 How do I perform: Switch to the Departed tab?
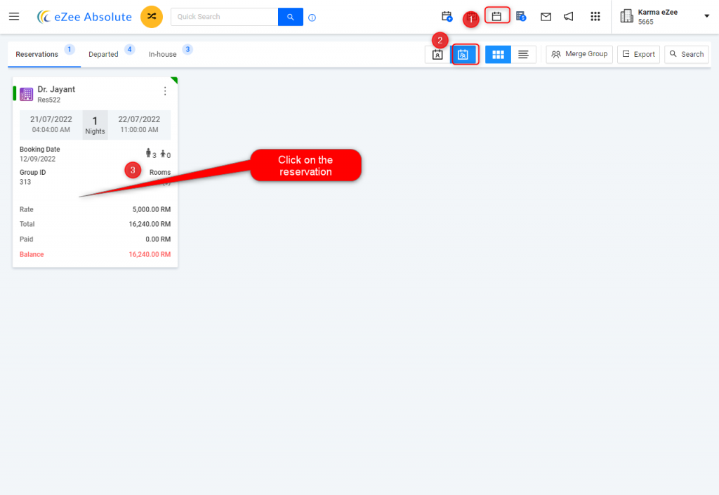pos(103,54)
